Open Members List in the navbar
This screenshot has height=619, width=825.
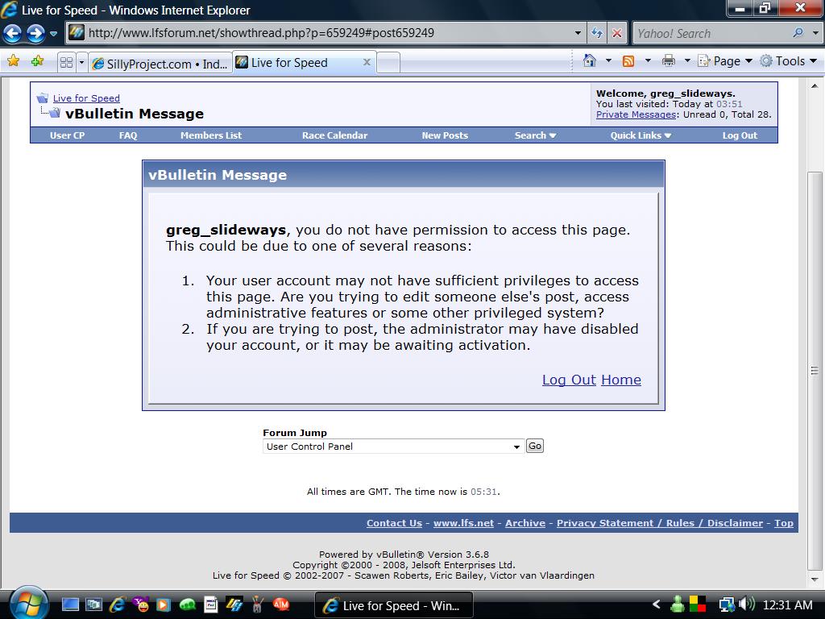[x=211, y=135]
